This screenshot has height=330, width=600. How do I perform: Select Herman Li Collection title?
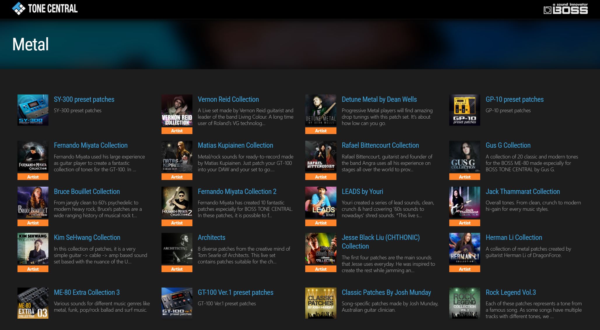[x=514, y=238]
